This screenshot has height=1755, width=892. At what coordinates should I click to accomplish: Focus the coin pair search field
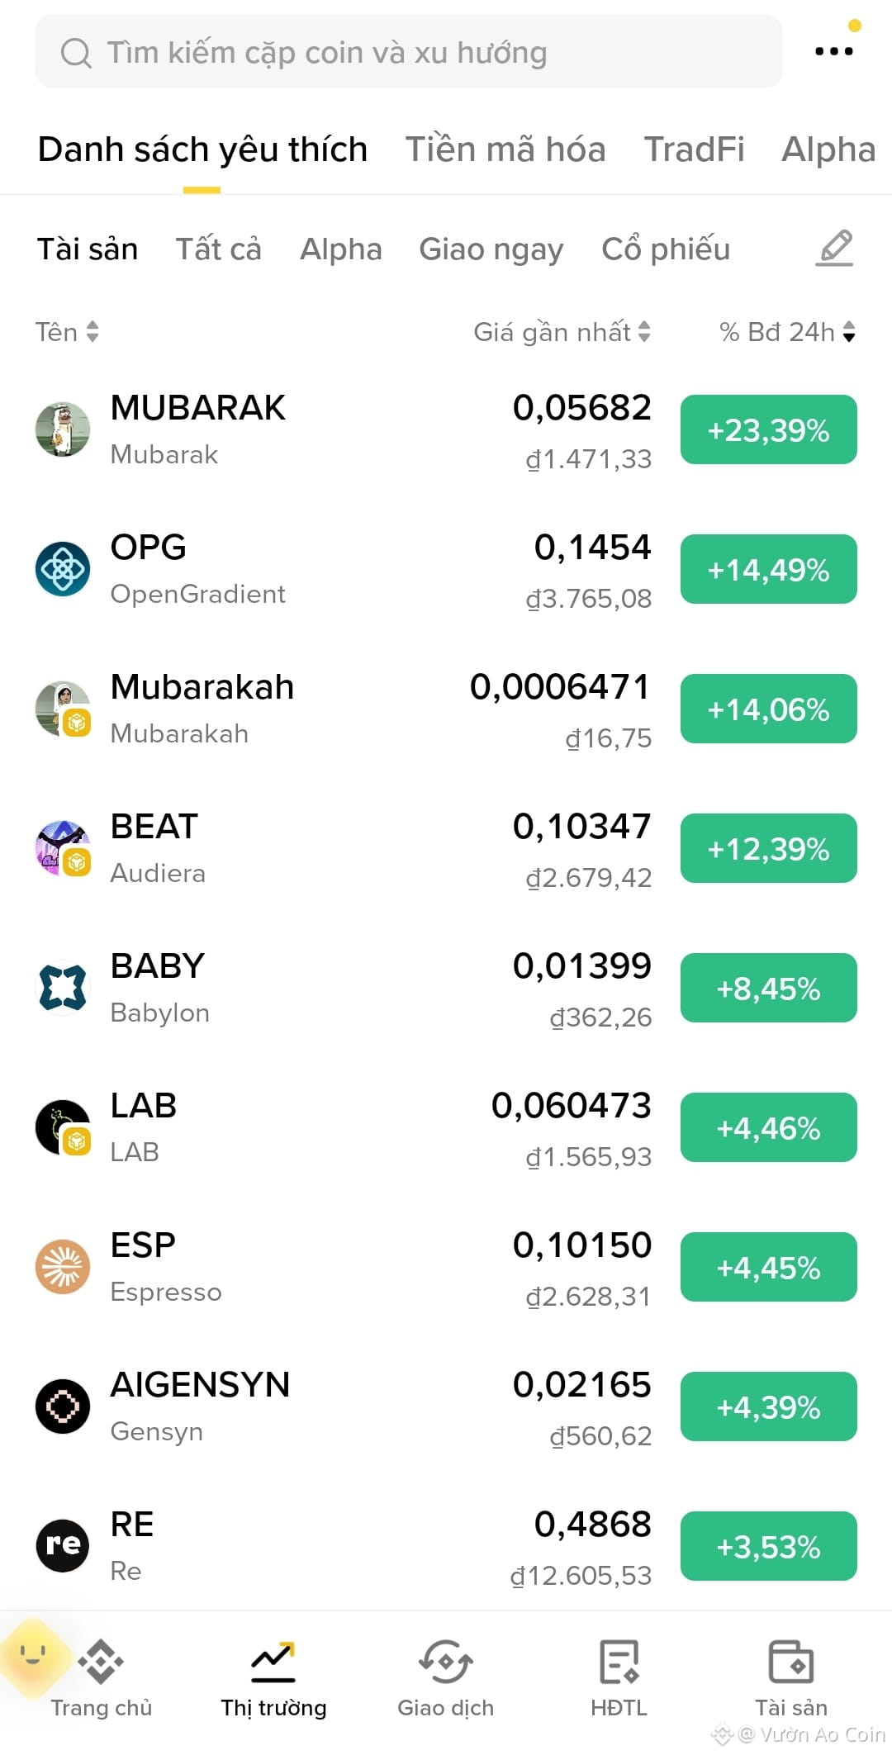[408, 51]
